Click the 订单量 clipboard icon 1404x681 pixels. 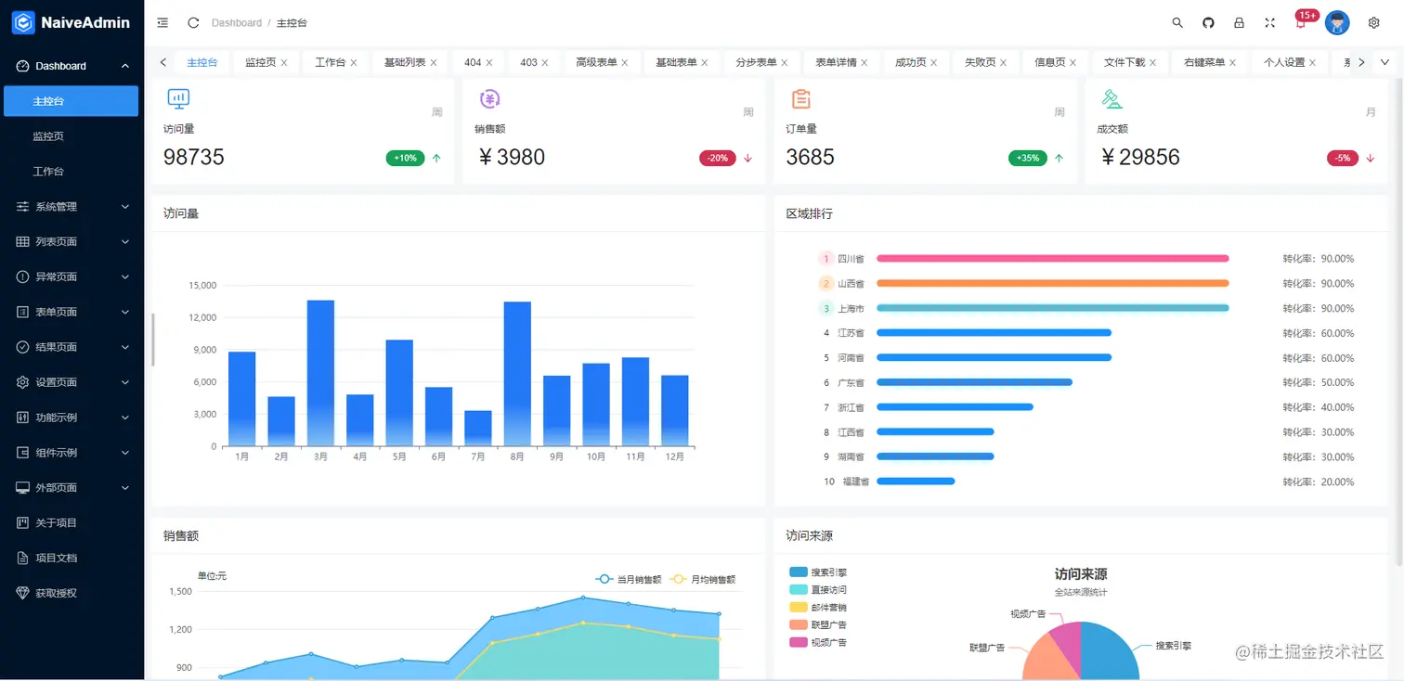coord(800,98)
